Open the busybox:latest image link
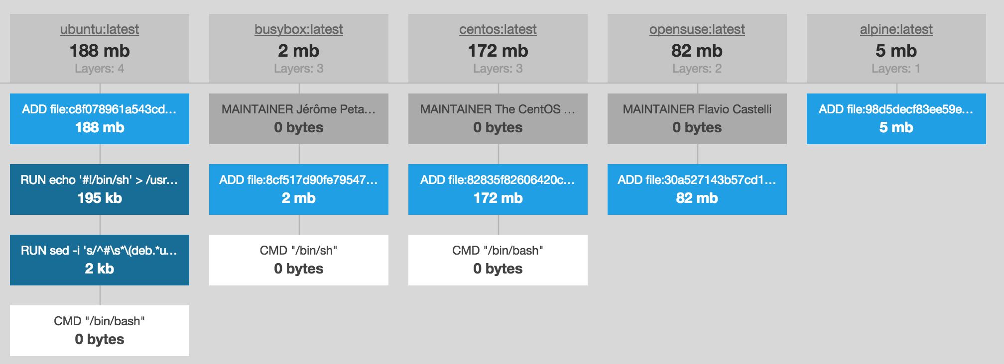This screenshot has width=1004, height=364. point(299,29)
